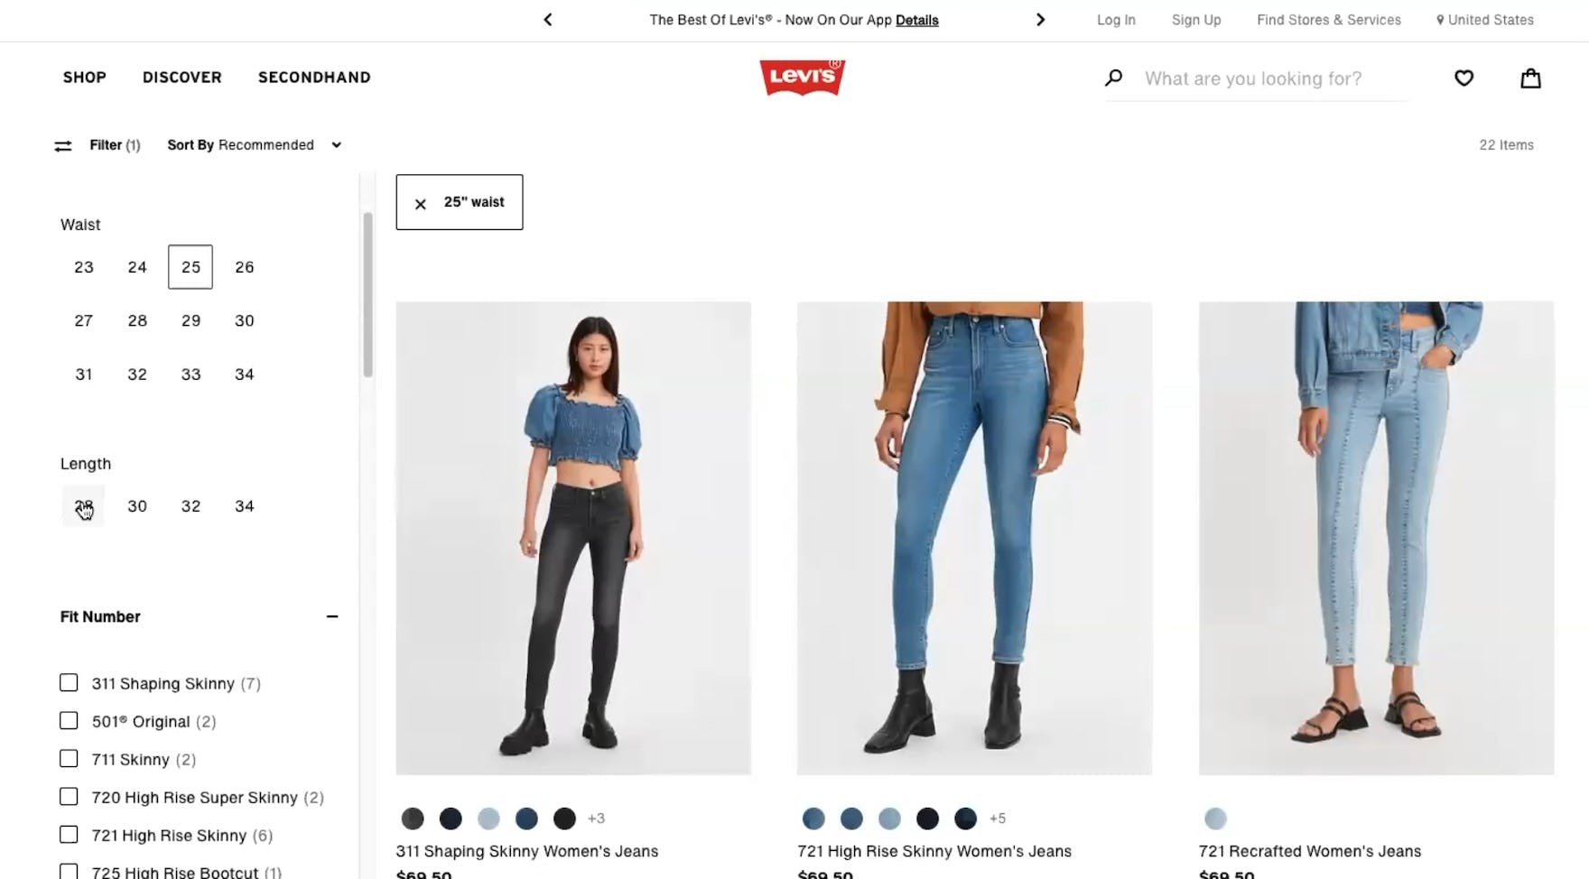Check the 501 Original filter
1589x879 pixels.
pyautogui.click(x=69, y=721)
